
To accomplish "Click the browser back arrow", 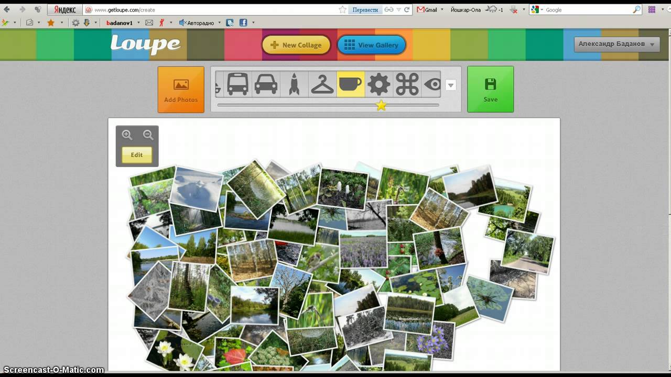I will click(x=7, y=9).
